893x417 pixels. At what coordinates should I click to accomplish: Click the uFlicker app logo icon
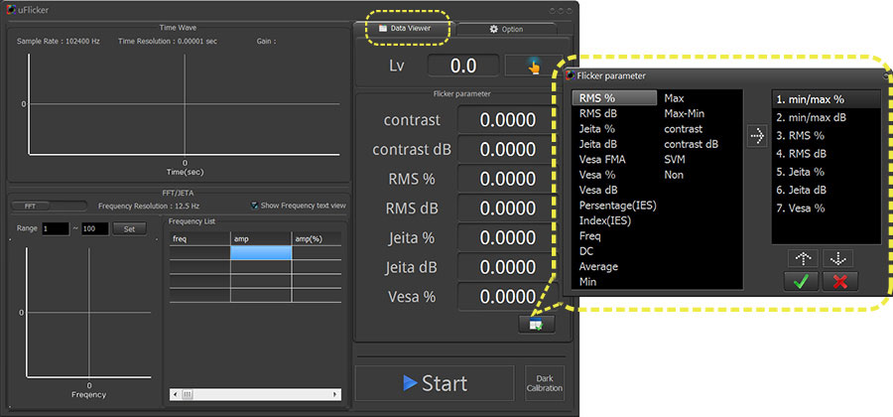[x=10, y=10]
